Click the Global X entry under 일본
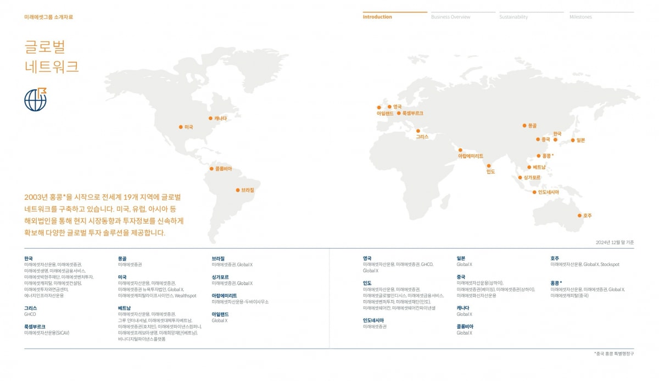Screen dimensions: 659x381 (464, 265)
